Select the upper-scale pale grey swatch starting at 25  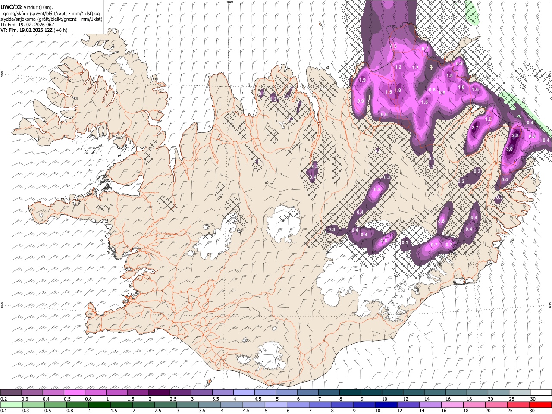click(x=520, y=393)
